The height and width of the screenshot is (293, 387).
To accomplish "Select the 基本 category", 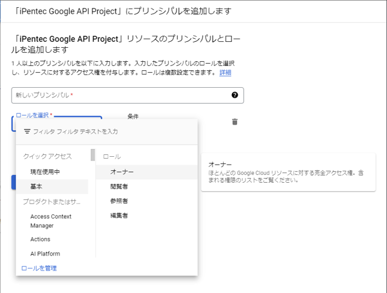I will click(52, 186).
